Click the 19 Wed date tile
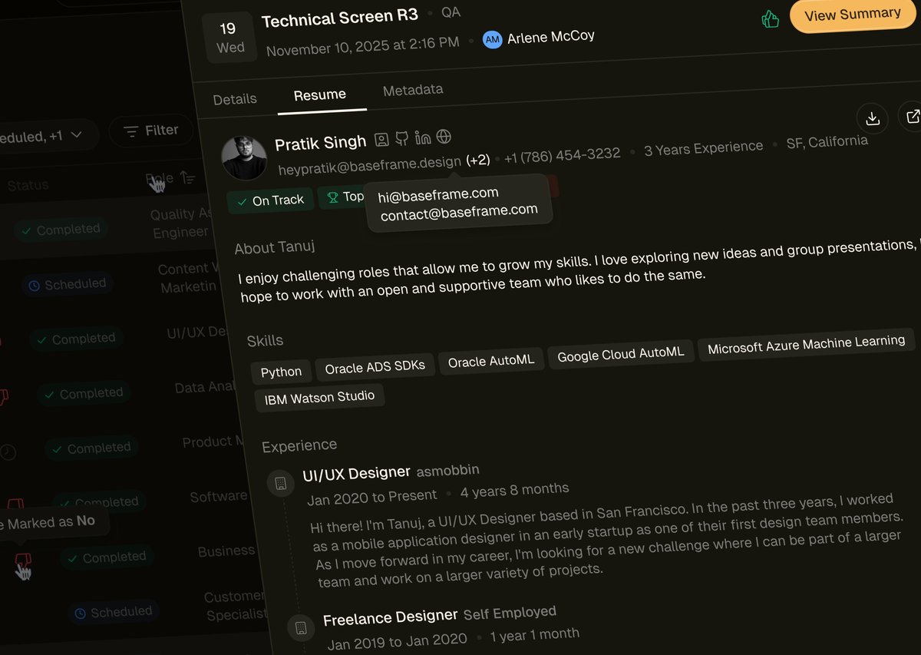This screenshot has width=921, height=655. coord(229,38)
